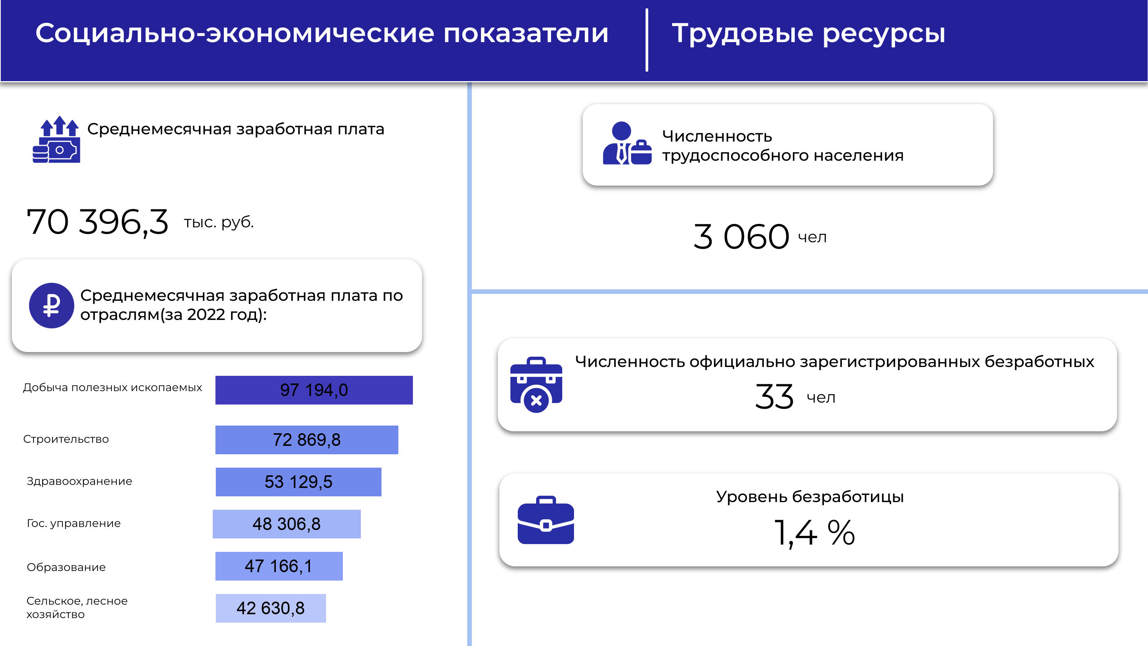1148x646 pixels.
Task: Click 'Численность трудоспособного населения' card text
Action: tap(783, 146)
